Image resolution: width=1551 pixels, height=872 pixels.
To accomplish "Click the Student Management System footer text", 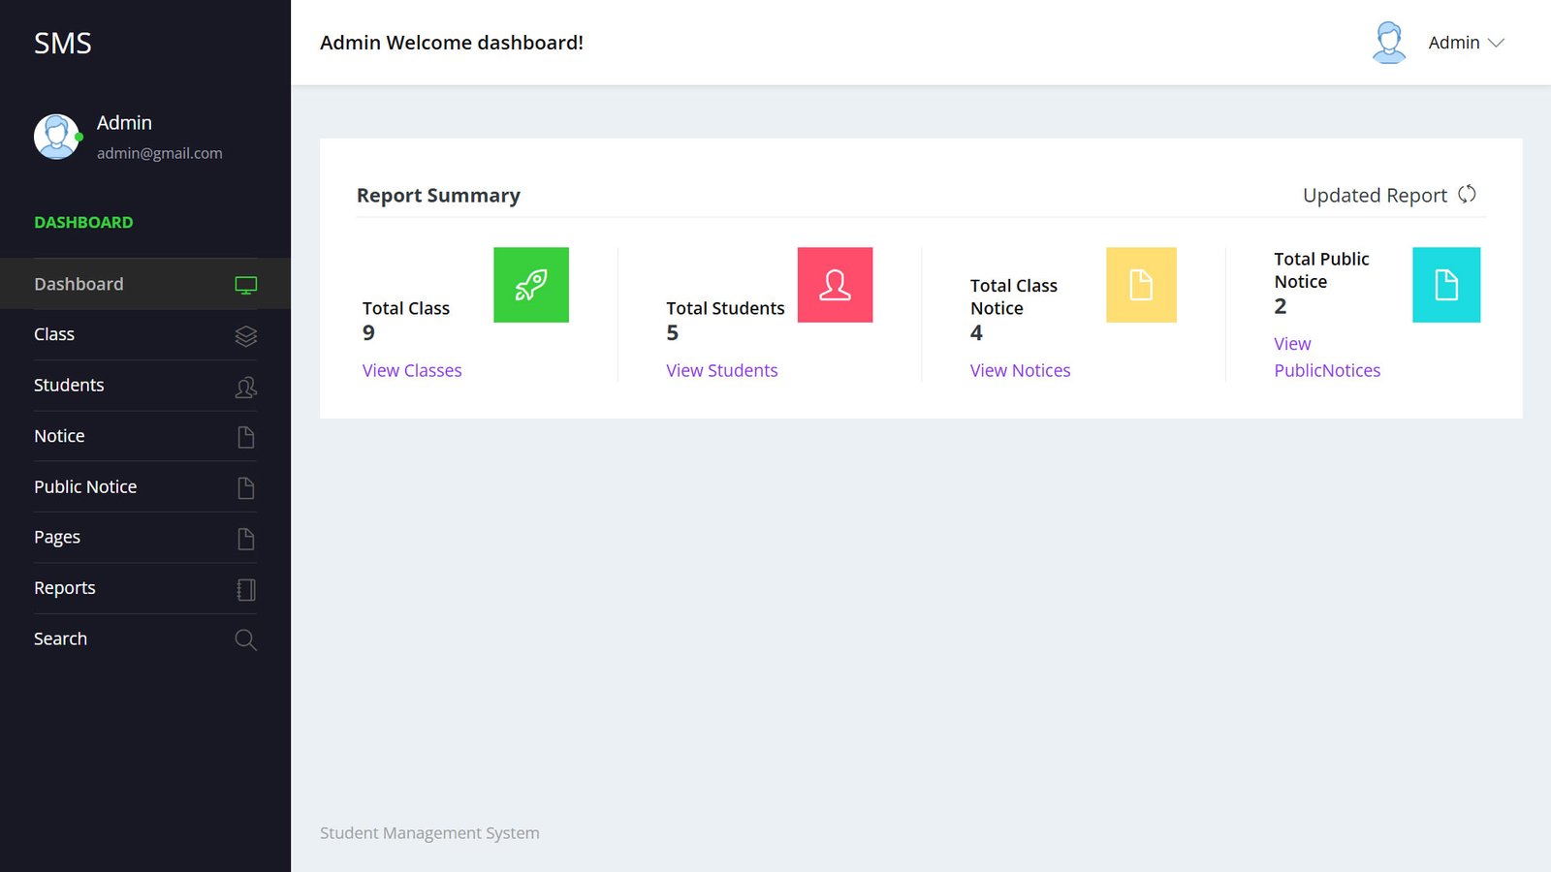I will [429, 833].
